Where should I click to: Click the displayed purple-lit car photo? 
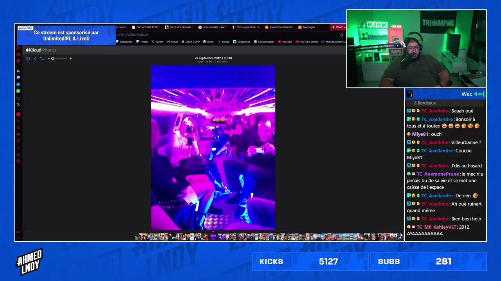213,148
